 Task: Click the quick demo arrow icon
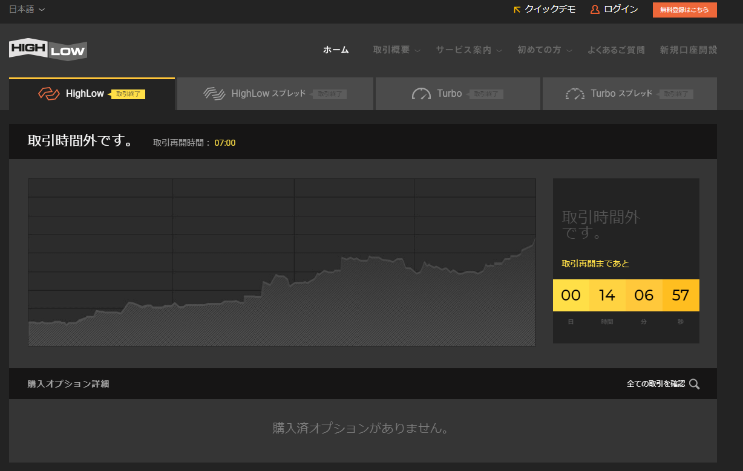pos(517,10)
